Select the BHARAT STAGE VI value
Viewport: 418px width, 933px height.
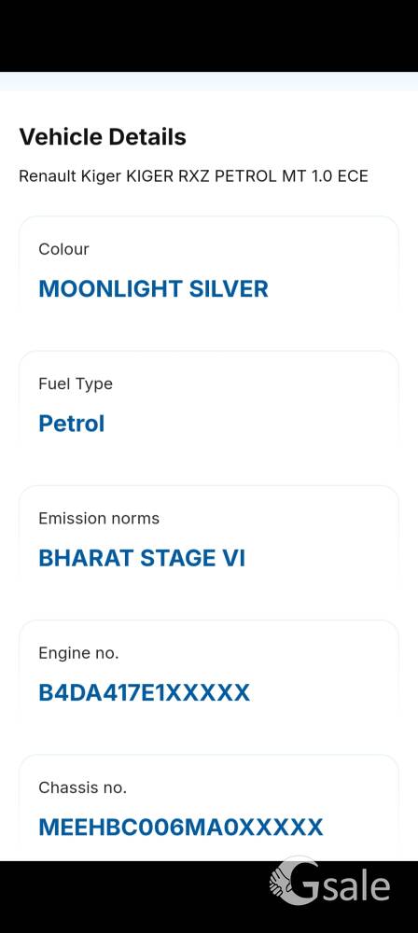coord(142,558)
